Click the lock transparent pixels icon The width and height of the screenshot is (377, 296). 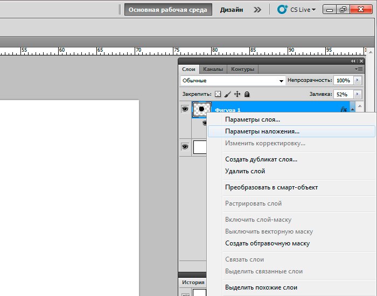218,94
